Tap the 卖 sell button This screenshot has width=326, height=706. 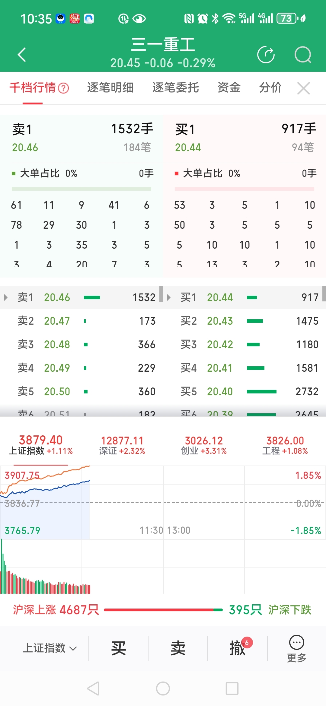[178, 648]
